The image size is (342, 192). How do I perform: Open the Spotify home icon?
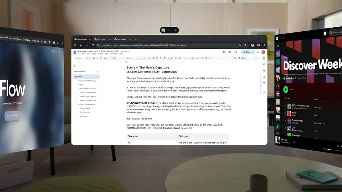(325, 33)
